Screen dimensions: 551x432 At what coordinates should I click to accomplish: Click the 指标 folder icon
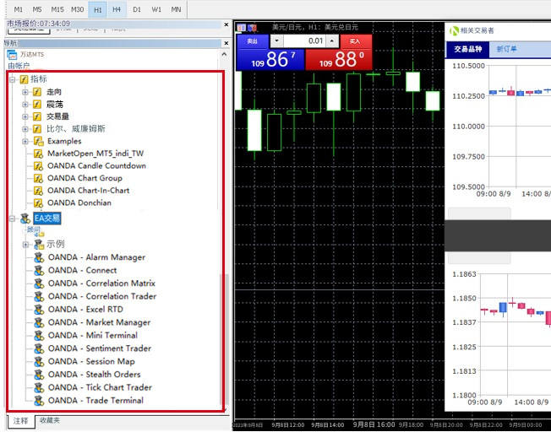tap(24, 79)
